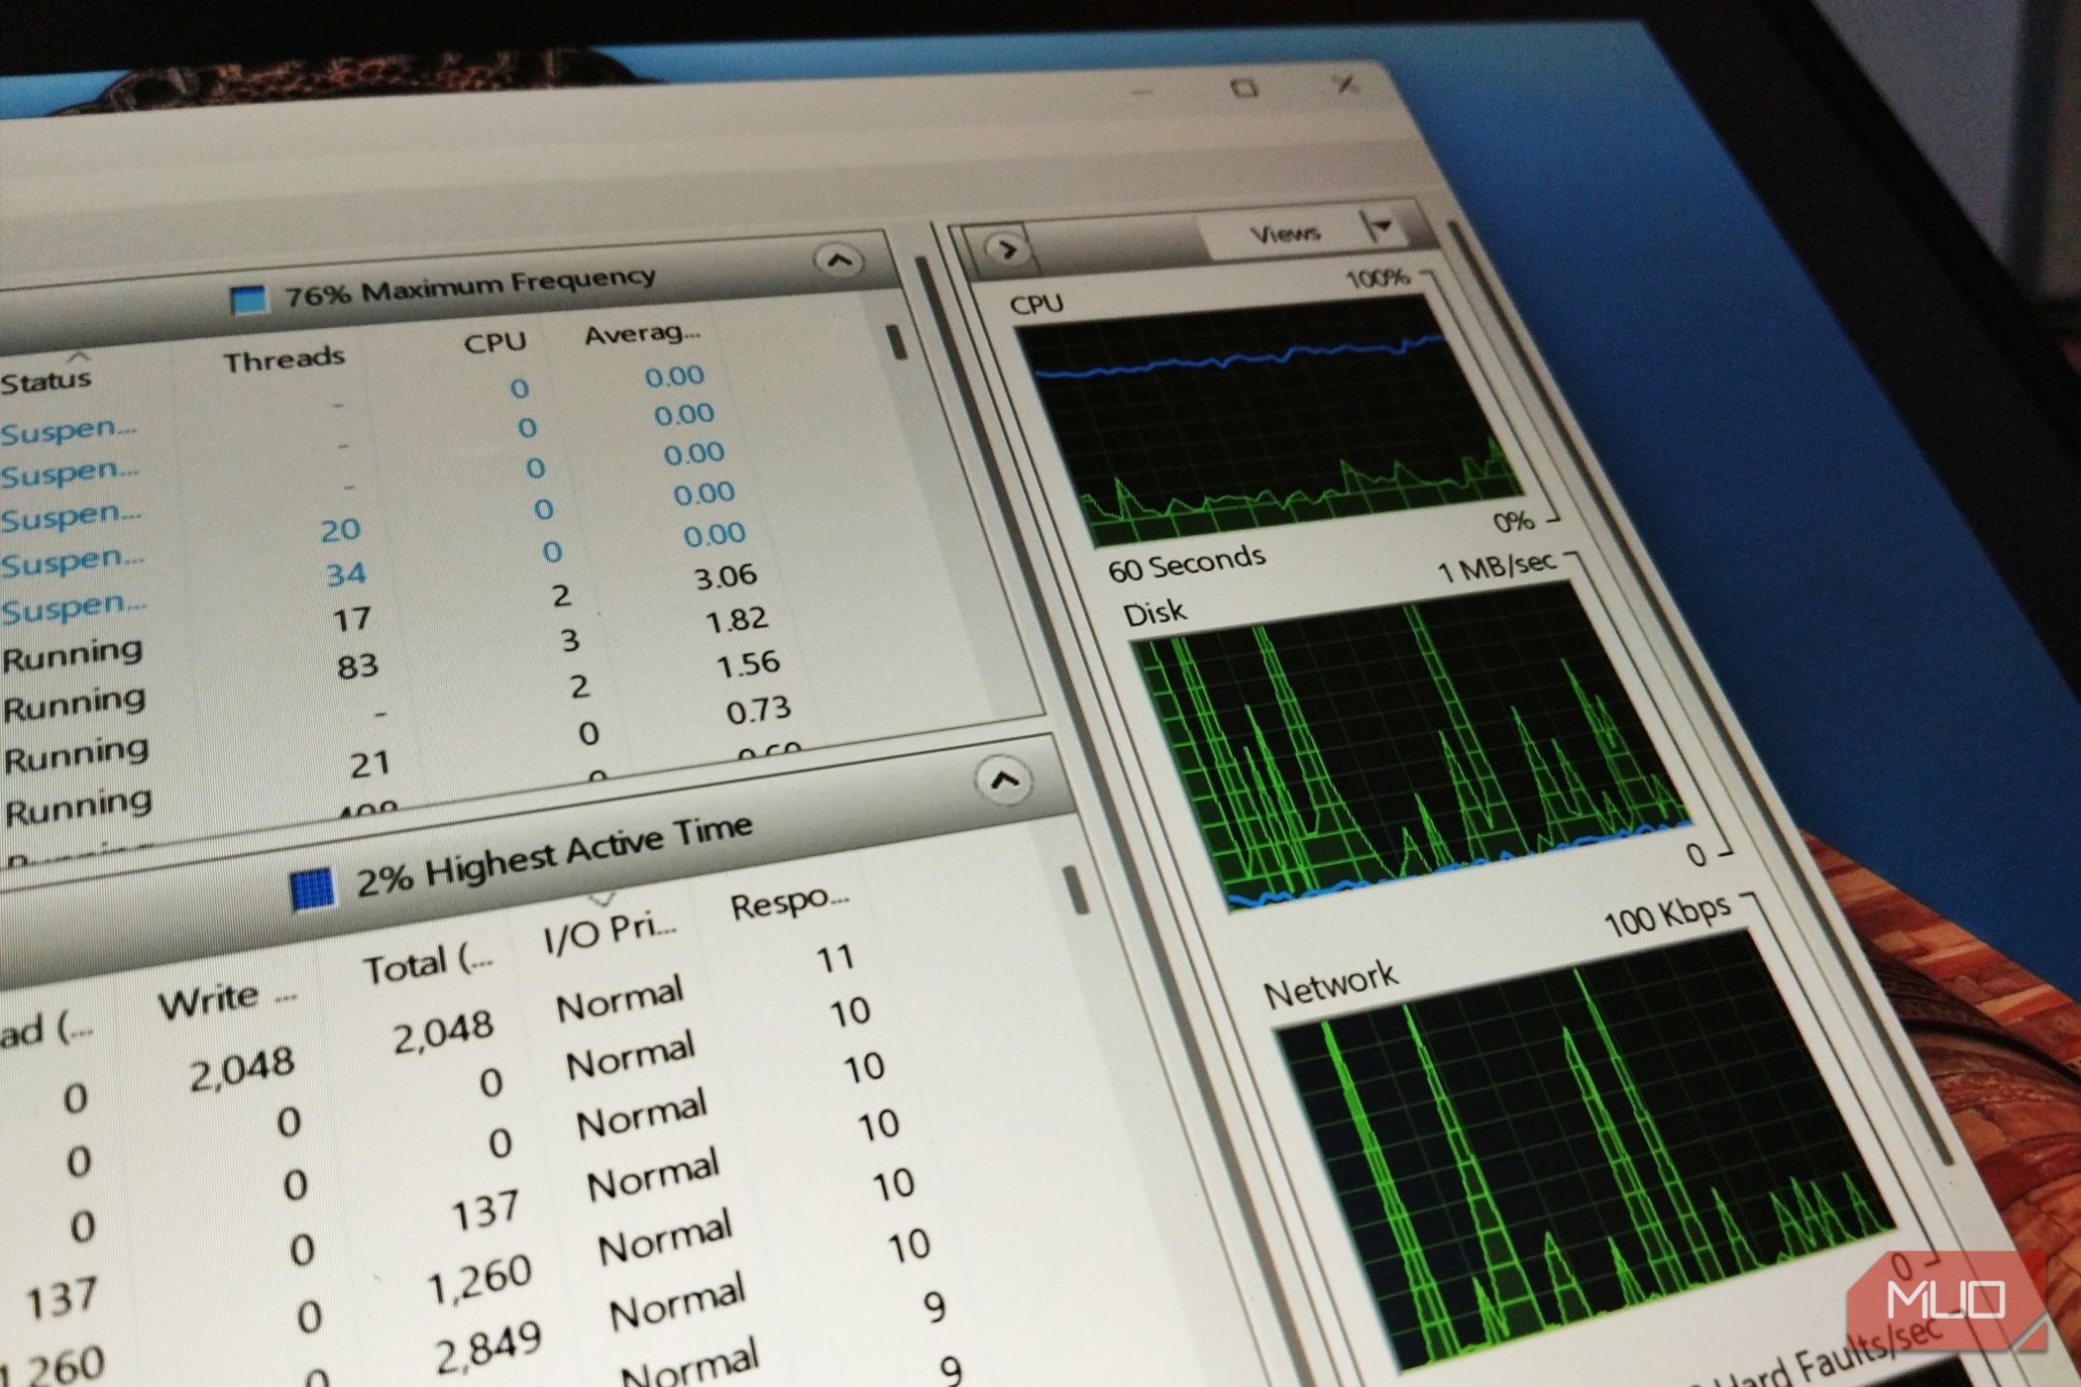Sort disk list by Total column header

point(427,964)
